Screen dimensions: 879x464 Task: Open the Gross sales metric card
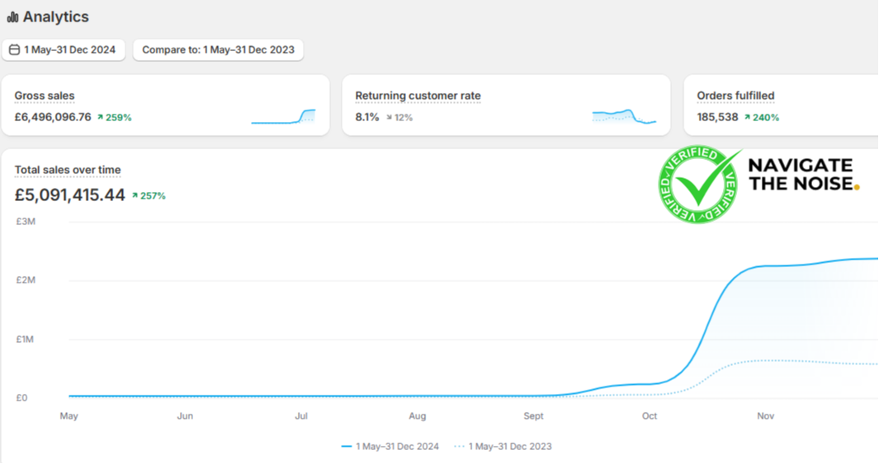(165, 105)
